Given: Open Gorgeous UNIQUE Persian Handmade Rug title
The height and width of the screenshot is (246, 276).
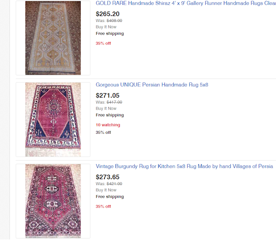Looking at the screenshot, I should pos(152,85).
